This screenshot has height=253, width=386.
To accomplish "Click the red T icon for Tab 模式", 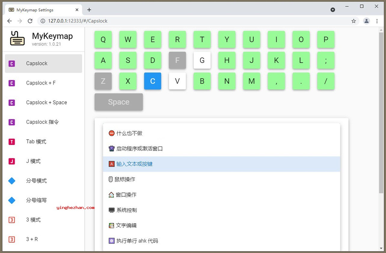I will pos(12,141).
